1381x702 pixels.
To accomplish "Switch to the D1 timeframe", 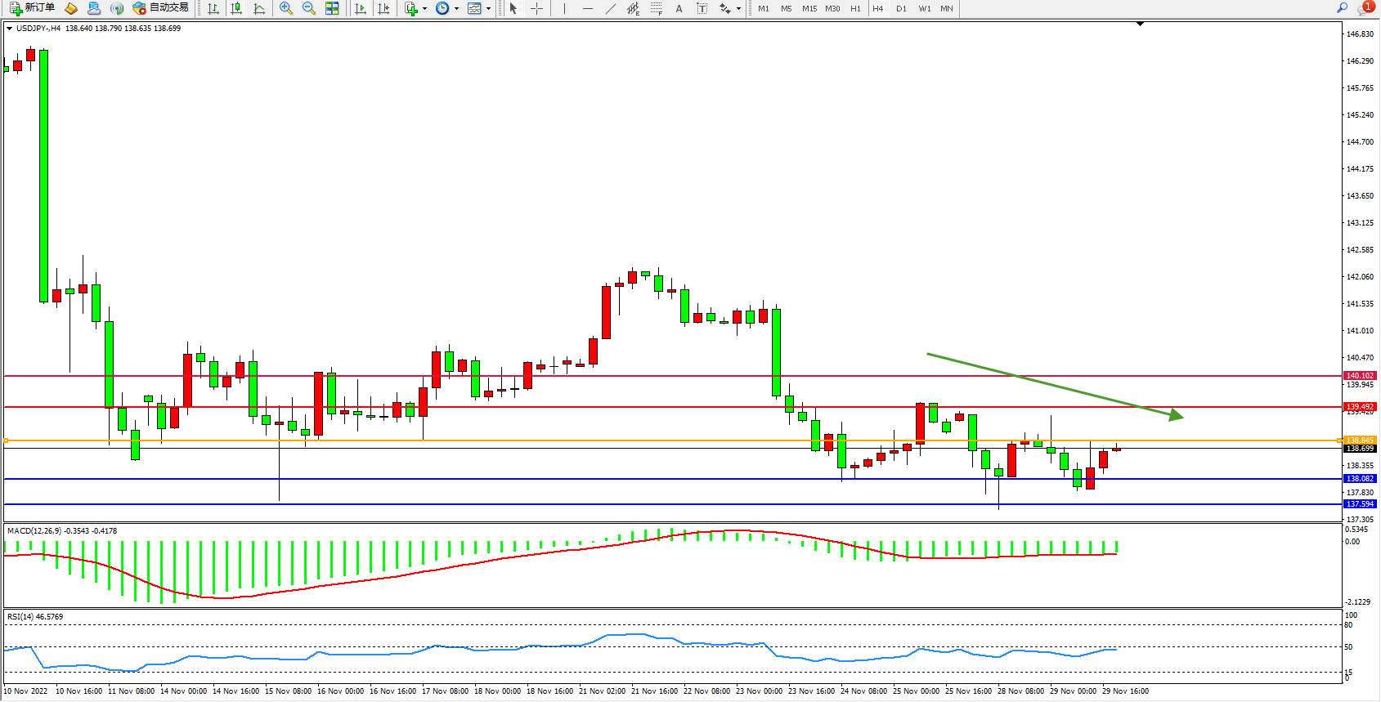I will pos(901,8).
